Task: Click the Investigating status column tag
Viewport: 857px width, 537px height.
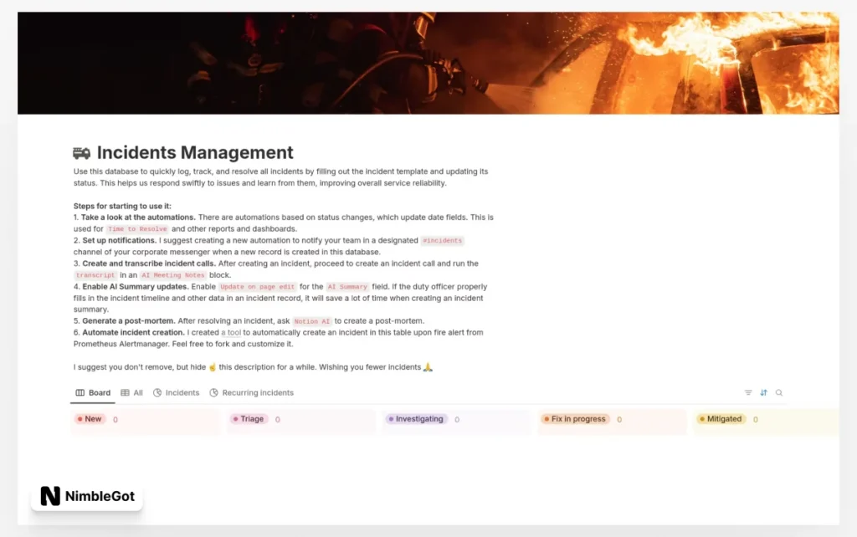Action: [416, 419]
